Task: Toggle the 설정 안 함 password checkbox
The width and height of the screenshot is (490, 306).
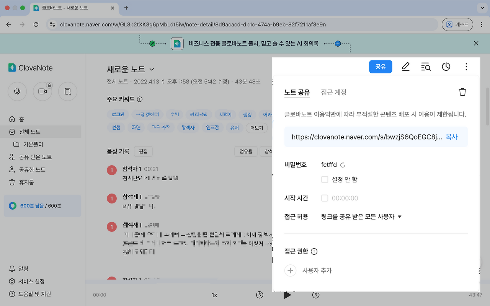Action: [325, 179]
